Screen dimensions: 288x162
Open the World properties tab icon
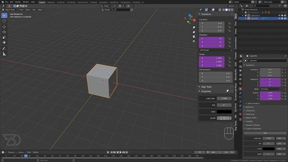pyautogui.click(x=240, y=84)
